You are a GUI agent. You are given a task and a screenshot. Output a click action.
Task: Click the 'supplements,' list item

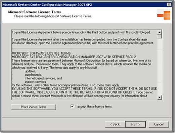point(33,75)
